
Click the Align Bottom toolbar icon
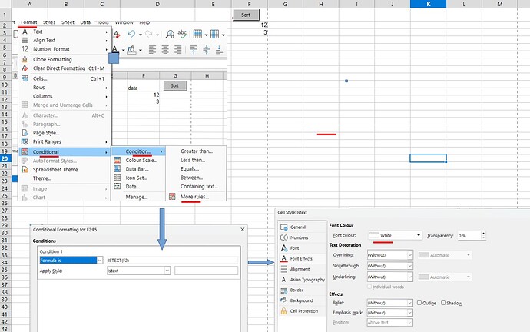219,50
